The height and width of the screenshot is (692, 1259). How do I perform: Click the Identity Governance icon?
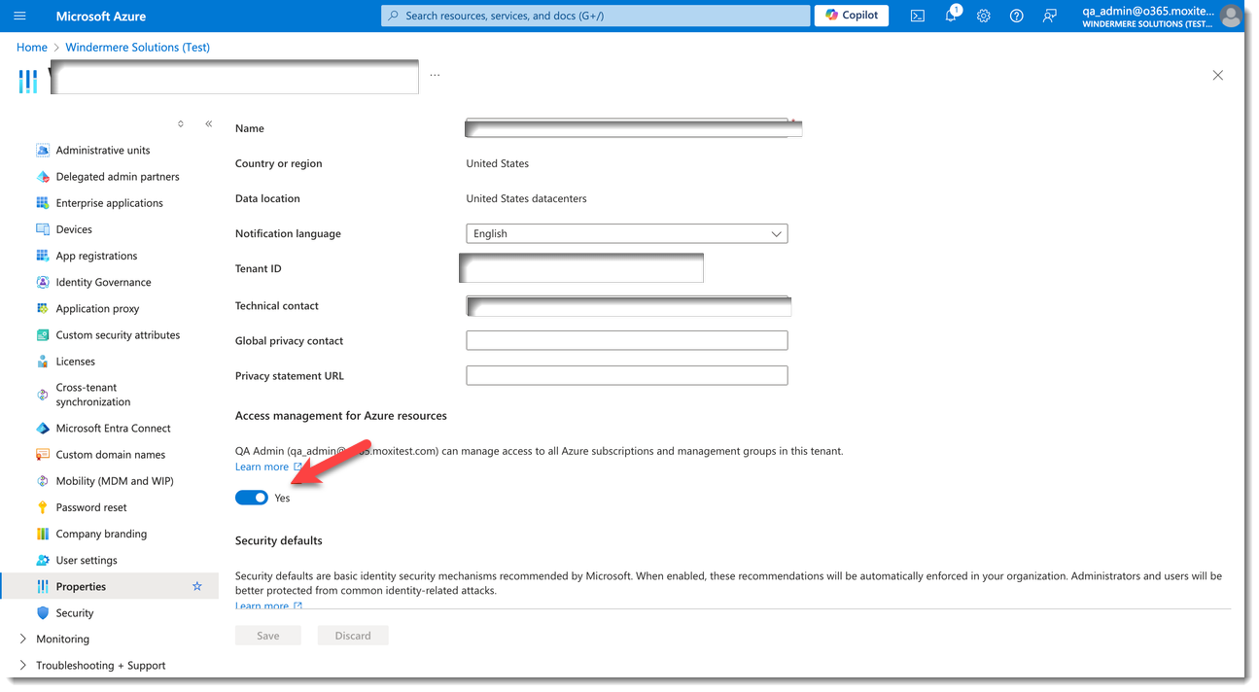43,282
